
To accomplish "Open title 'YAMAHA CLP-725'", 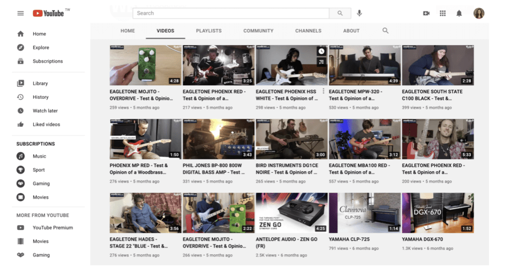I will click(x=349, y=239).
